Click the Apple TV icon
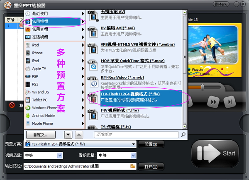This screenshot has height=180, width=249. coord(28,68)
